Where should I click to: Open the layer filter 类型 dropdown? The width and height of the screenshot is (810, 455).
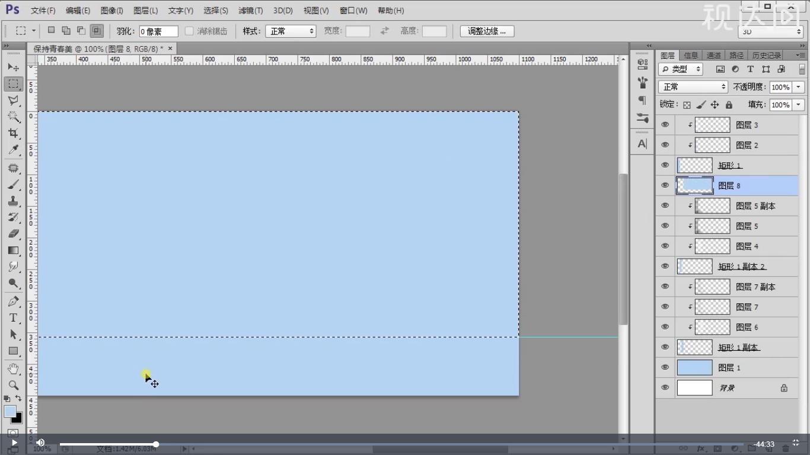[680, 69]
